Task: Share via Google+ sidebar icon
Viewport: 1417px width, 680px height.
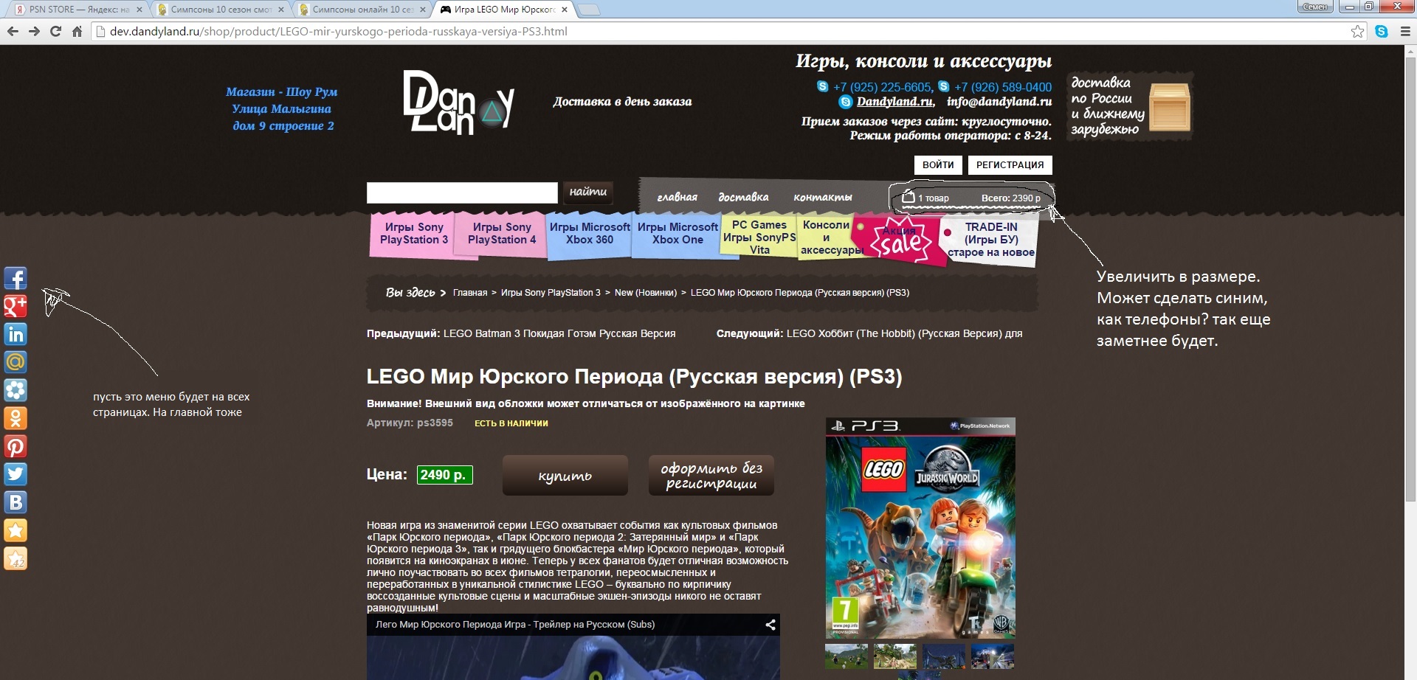Action: click(x=15, y=306)
